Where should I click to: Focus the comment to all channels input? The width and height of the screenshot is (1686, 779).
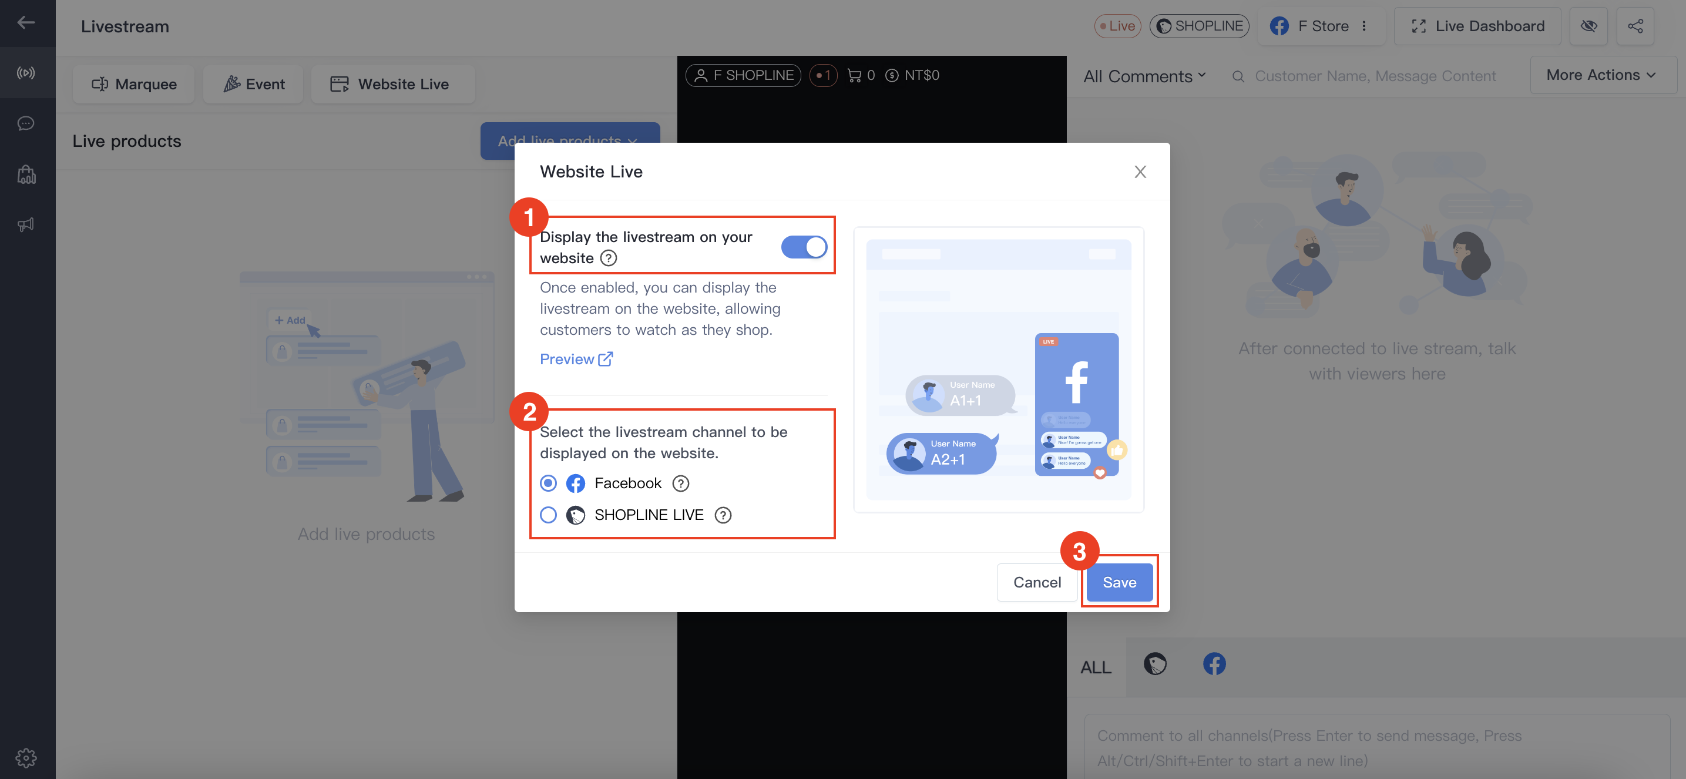[x=1377, y=748]
